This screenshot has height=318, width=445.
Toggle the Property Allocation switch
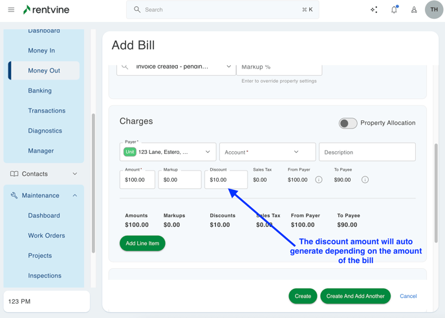[x=348, y=123]
